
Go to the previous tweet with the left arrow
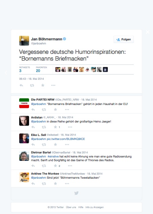click(6, 73)
